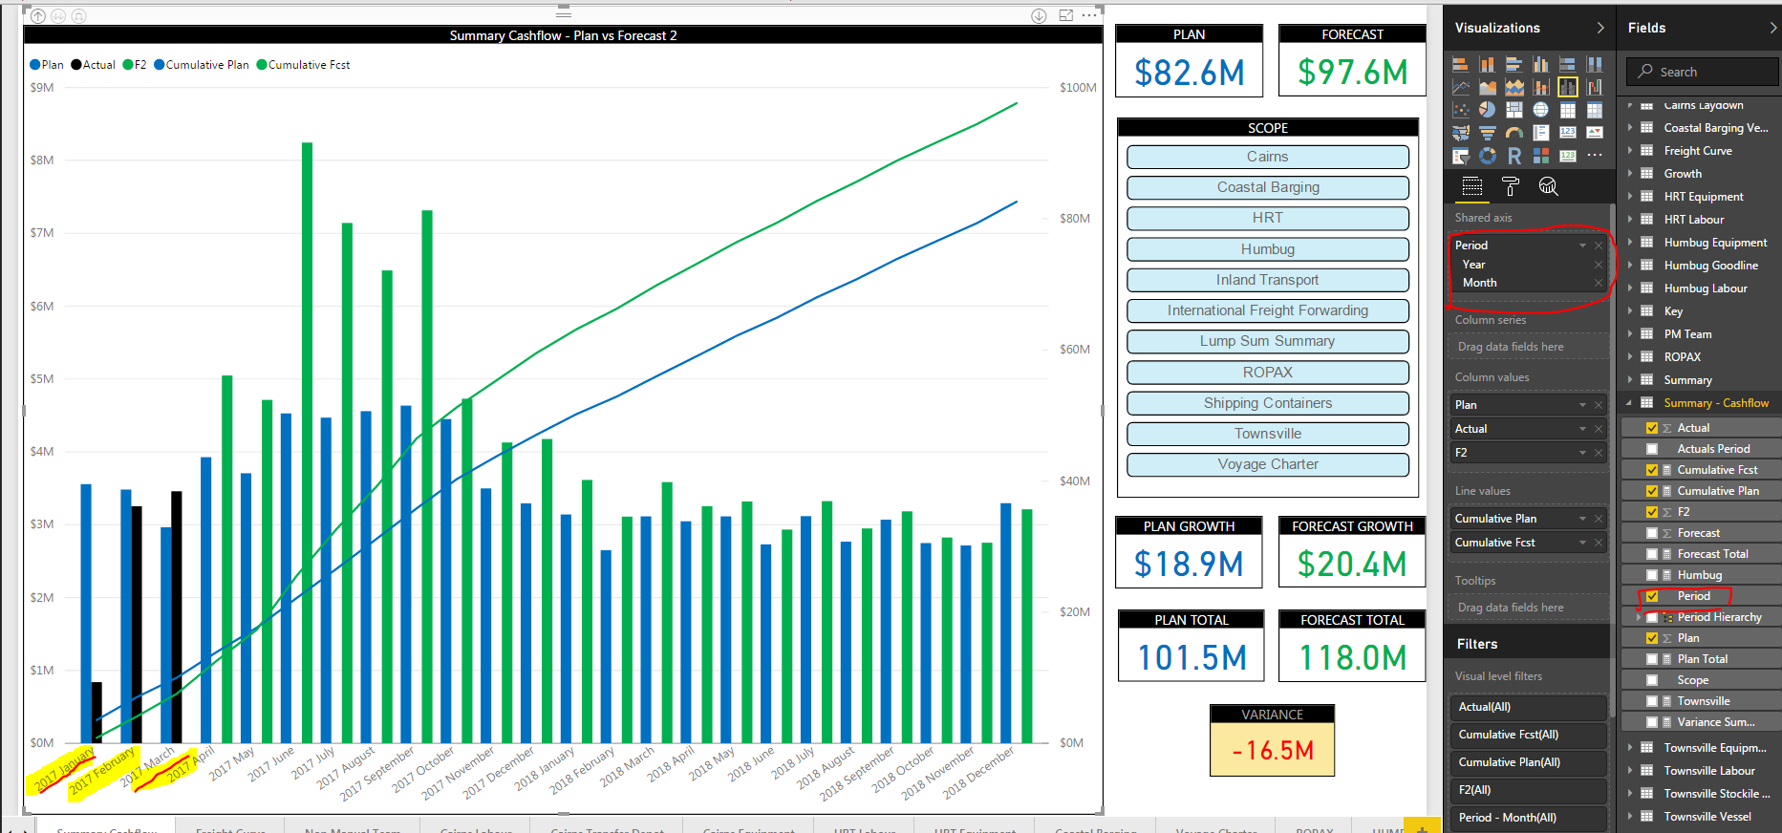This screenshot has height=833, width=1782.
Task: Click the Actual legend black swatch
Action: coord(76,65)
